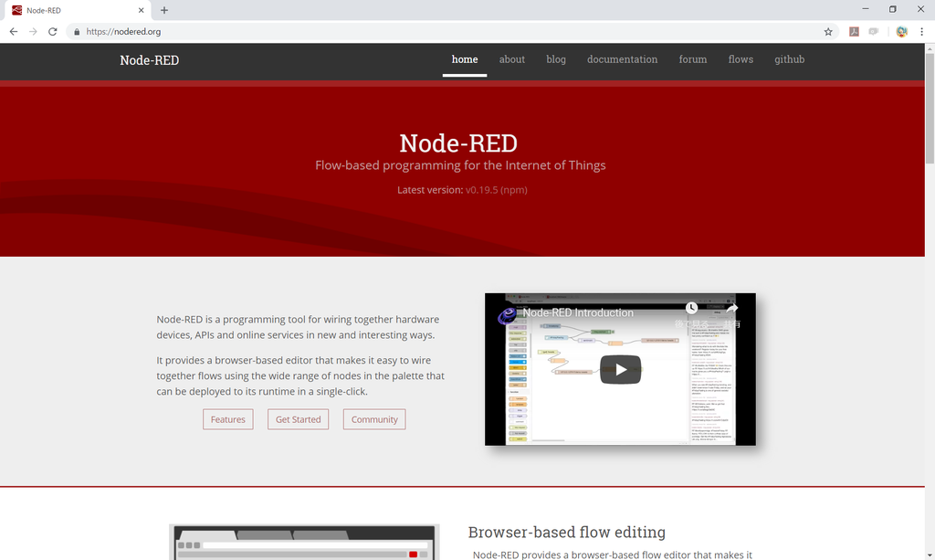Restore down the Chrome window
935x560 pixels.
tap(893, 9)
